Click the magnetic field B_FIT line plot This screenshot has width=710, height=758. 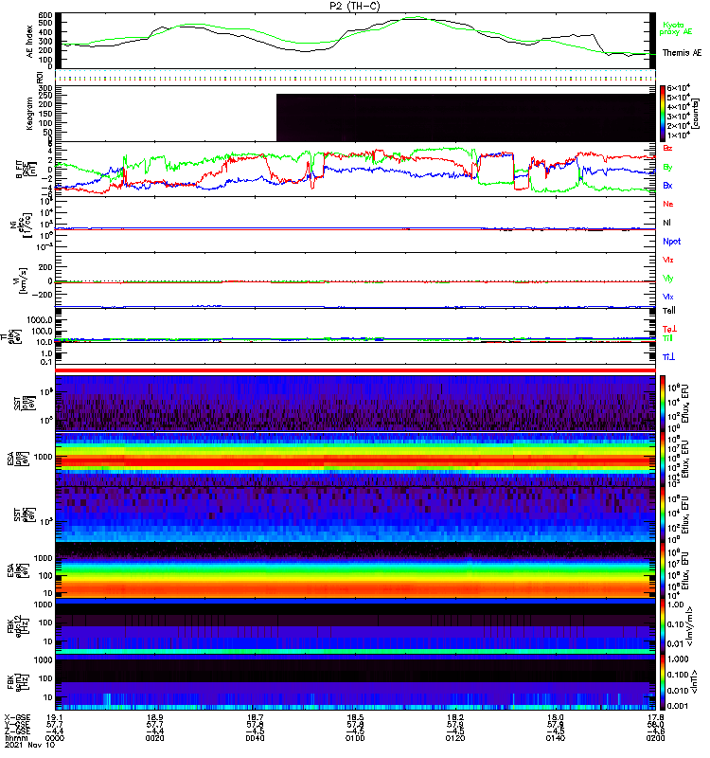[355, 170]
